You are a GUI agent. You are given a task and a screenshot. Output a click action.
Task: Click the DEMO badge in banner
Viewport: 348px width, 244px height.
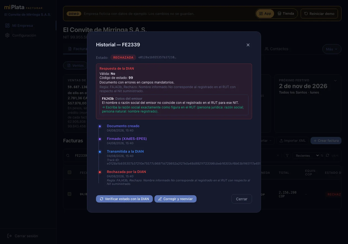(x=74, y=14)
